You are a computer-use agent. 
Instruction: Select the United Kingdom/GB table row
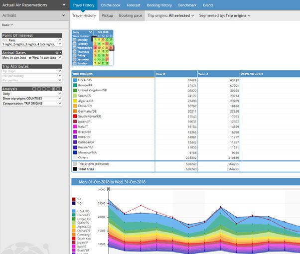tap(186, 91)
